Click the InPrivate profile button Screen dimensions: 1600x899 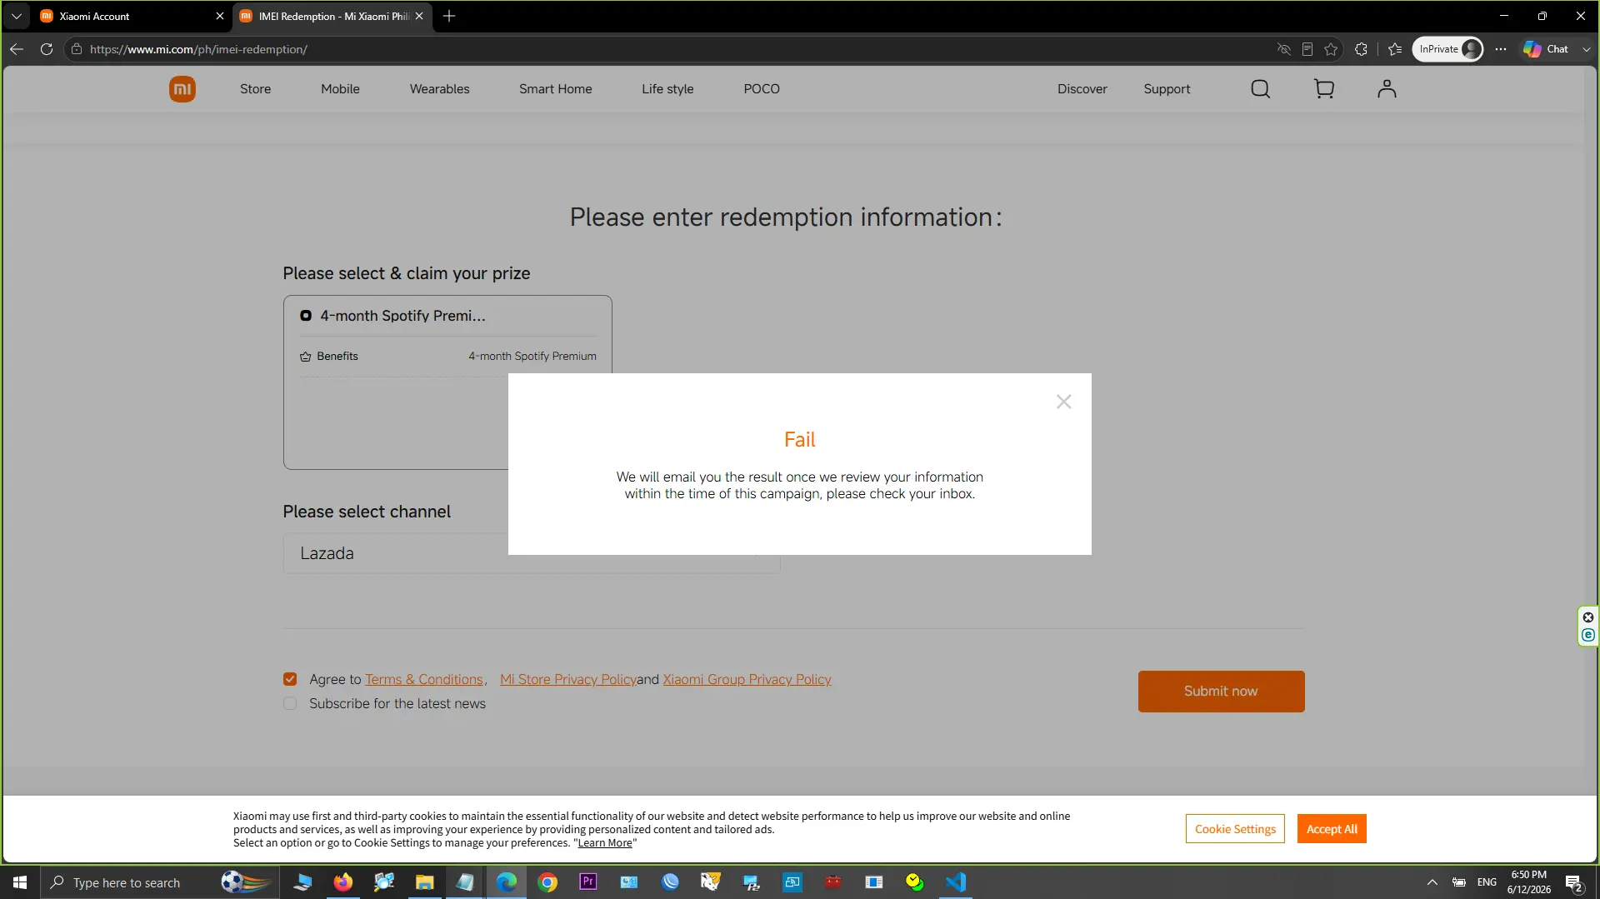coord(1447,49)
